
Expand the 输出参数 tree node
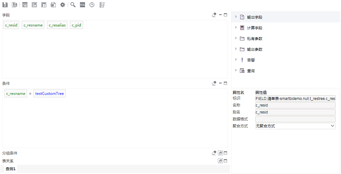tap(236, 49)
